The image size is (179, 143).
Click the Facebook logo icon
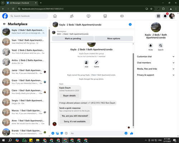pos(5,16)
